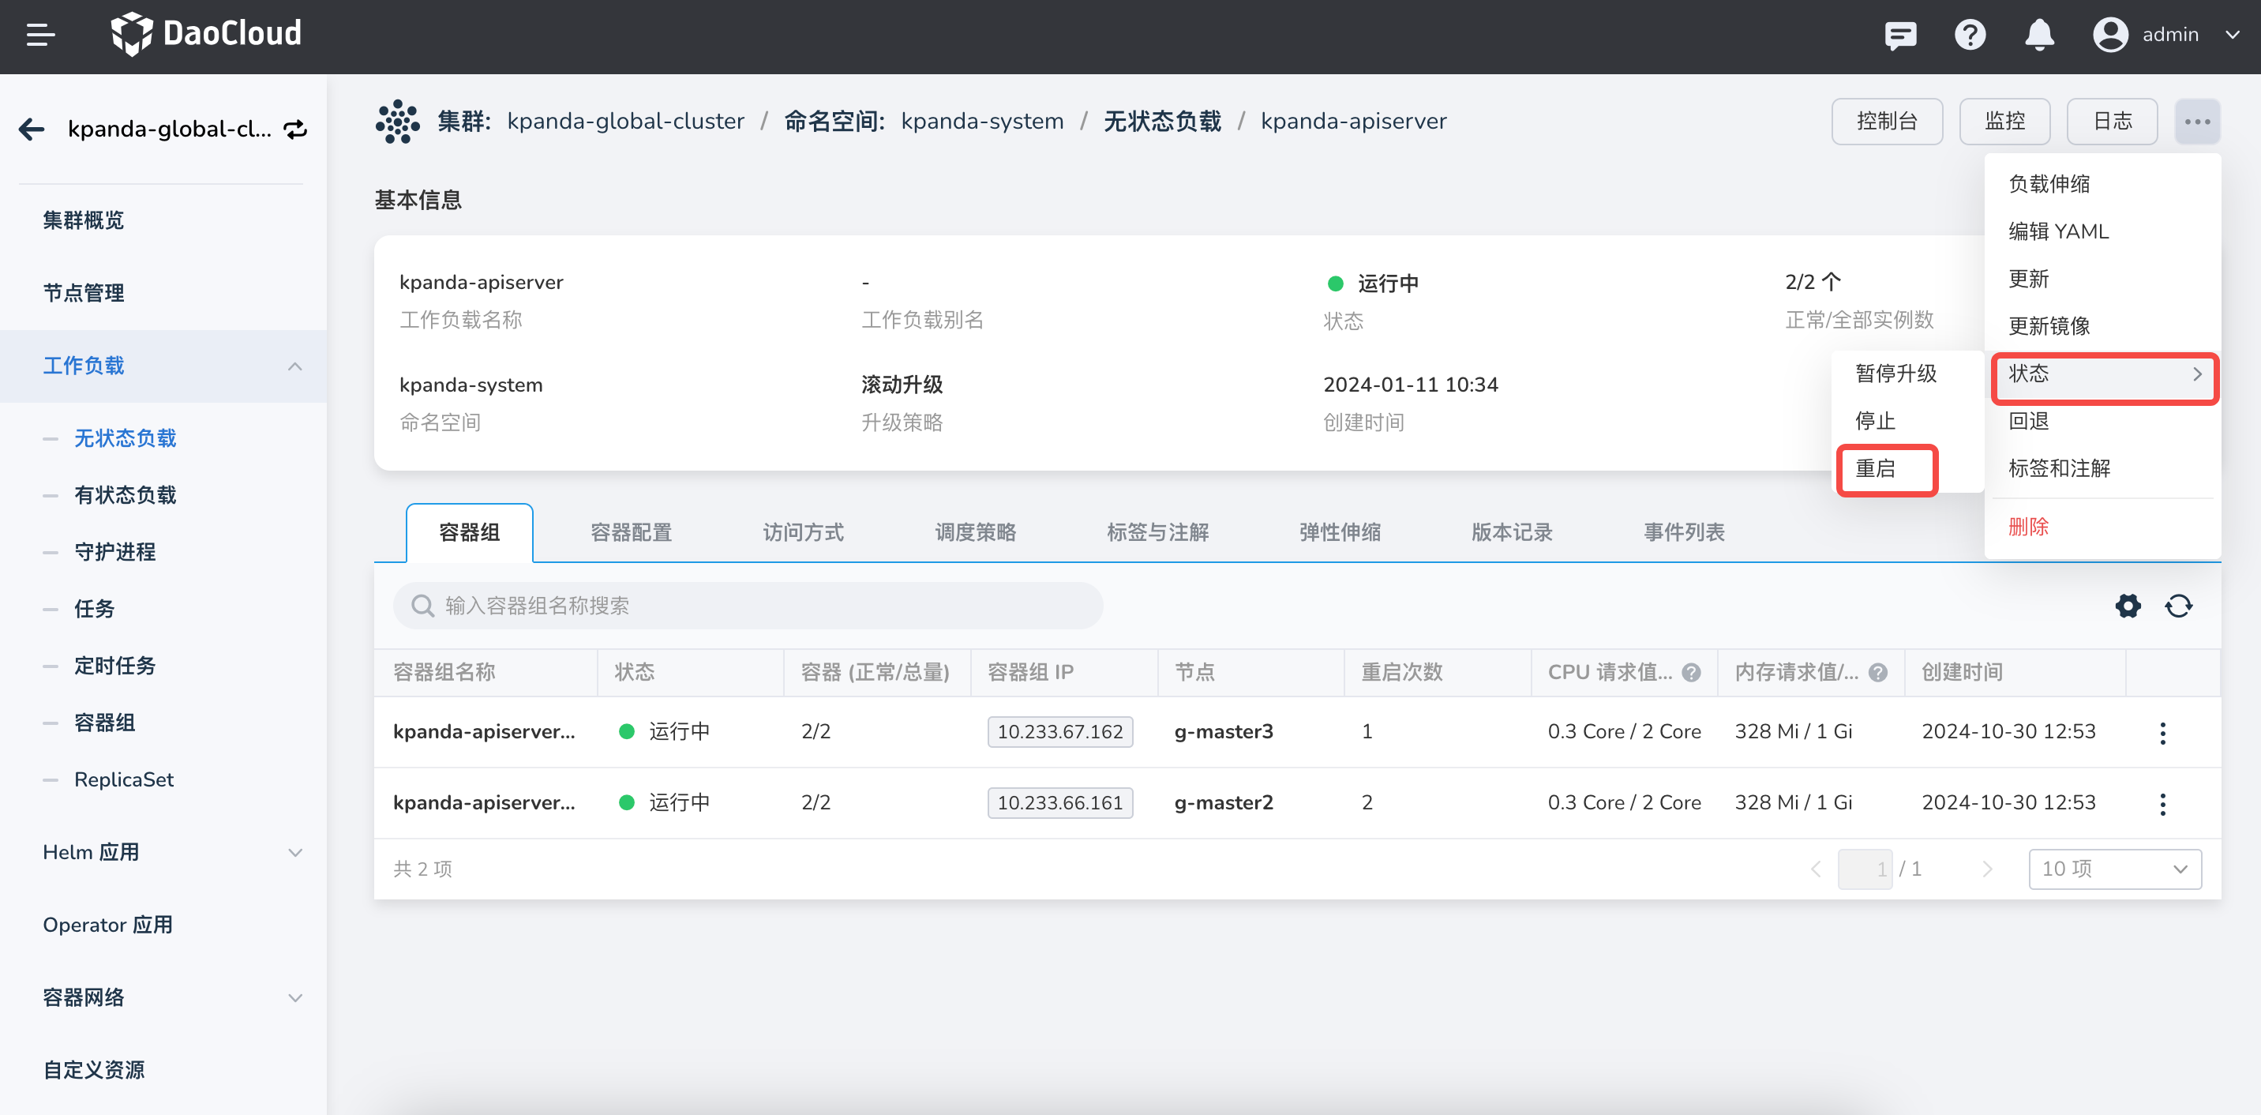
Task: Choose 删除 in the dropdown menu
Action: [x=2028, y=527]
